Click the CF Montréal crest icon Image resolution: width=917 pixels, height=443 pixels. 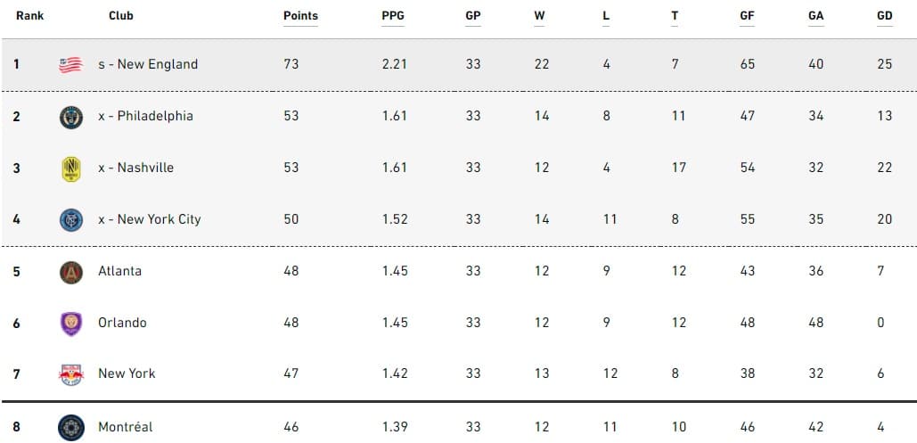[x=70, y=428]
